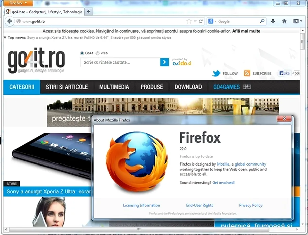This screenshot has width=308, height=235.
Task: Click the FOLLOW link
Action: click(230, 74)
